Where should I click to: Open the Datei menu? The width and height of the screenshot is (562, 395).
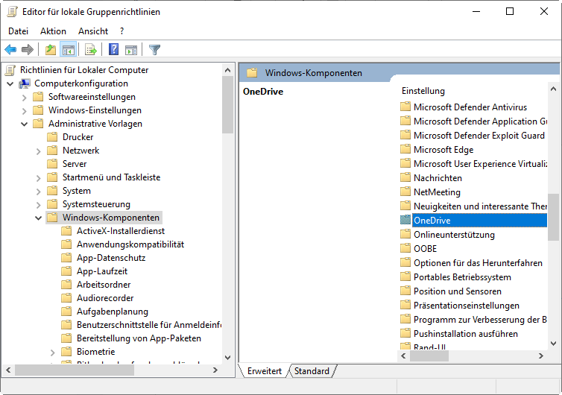click(19, 31)
